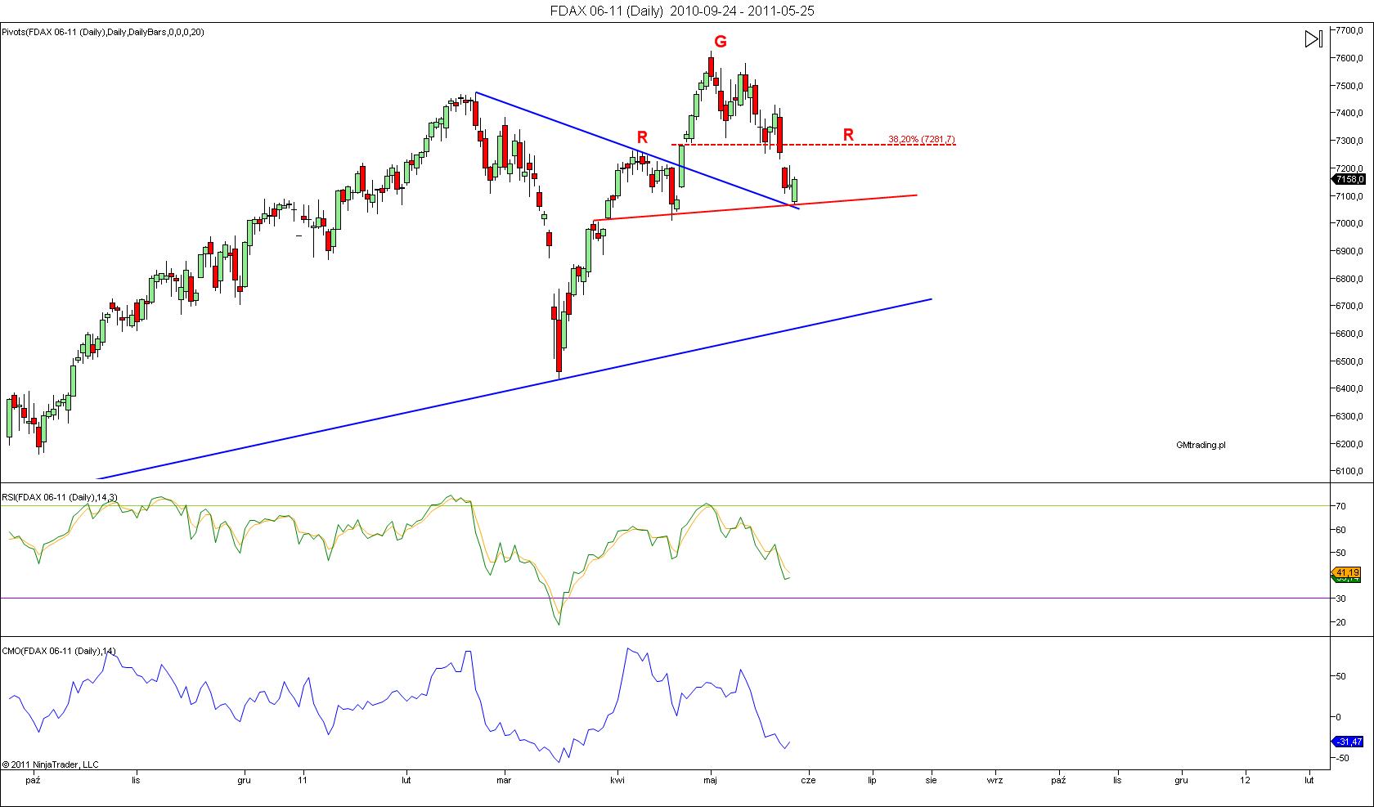
Task: Click the RSI axis label 70
Action: coord(1340,506)
